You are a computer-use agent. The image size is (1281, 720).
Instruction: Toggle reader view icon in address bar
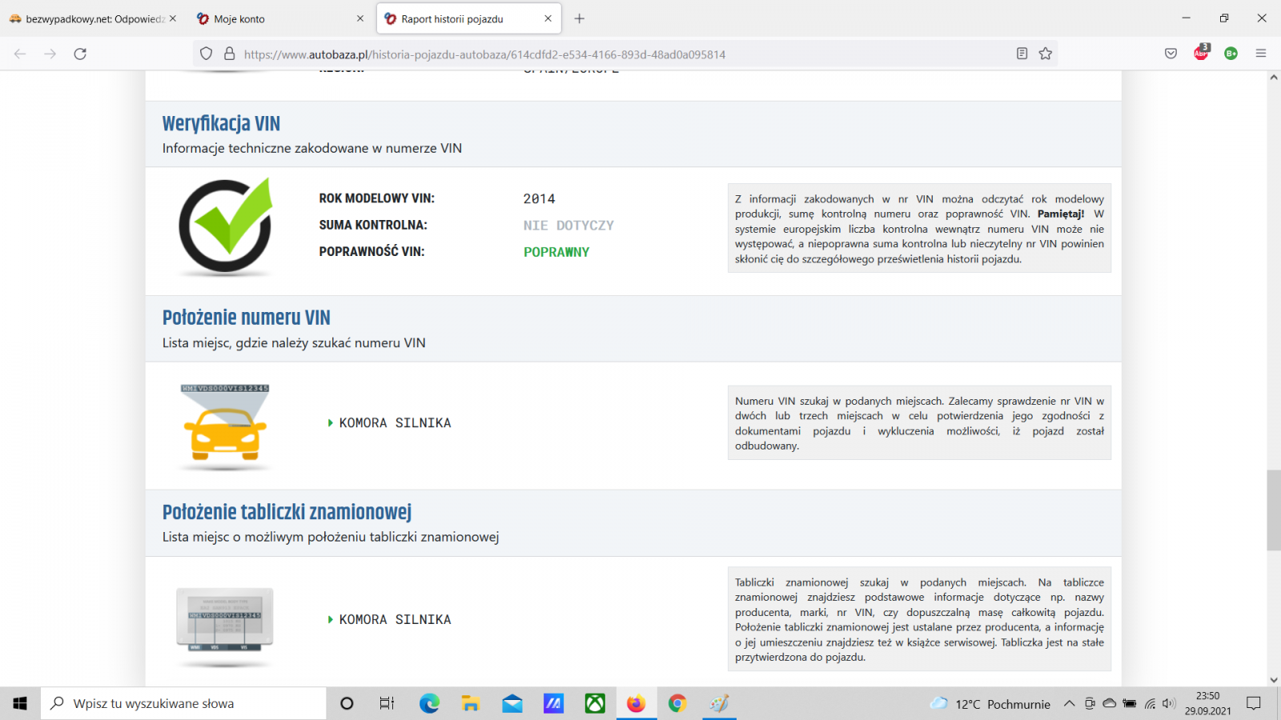(1022, 54)
